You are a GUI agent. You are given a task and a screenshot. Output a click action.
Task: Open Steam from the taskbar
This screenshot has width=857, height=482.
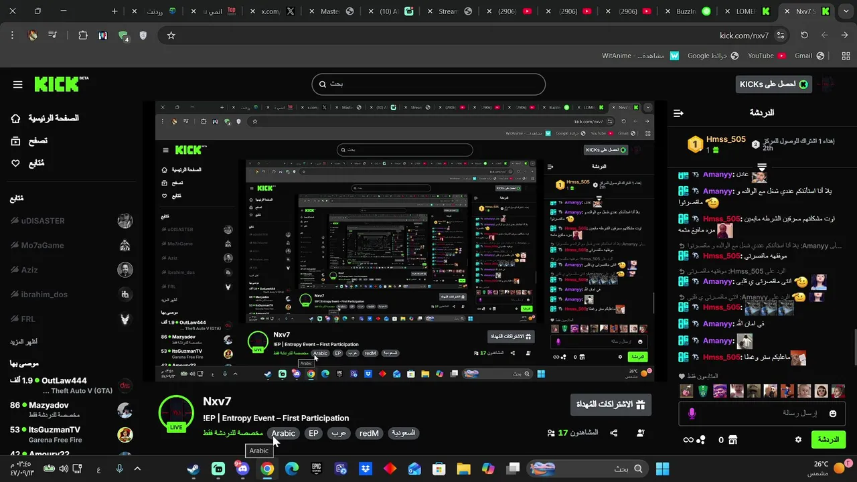point(193,469)
